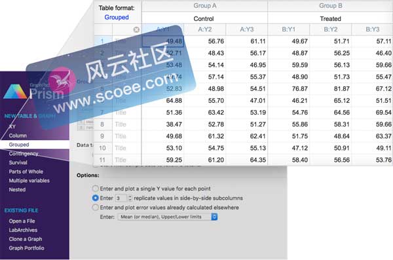Screen dimensions: 393x260
Task: Choose Column table type in sidebar
Action: [18, 136]
